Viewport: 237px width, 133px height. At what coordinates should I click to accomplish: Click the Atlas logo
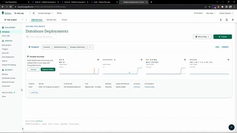click(x=7, y=13)
